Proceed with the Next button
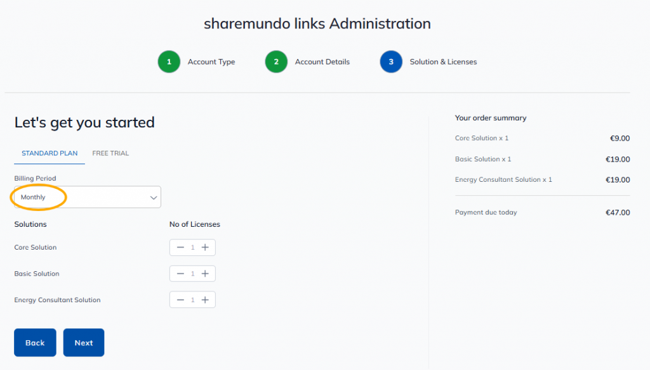This screenshot has height=370, width=650. 84,343
